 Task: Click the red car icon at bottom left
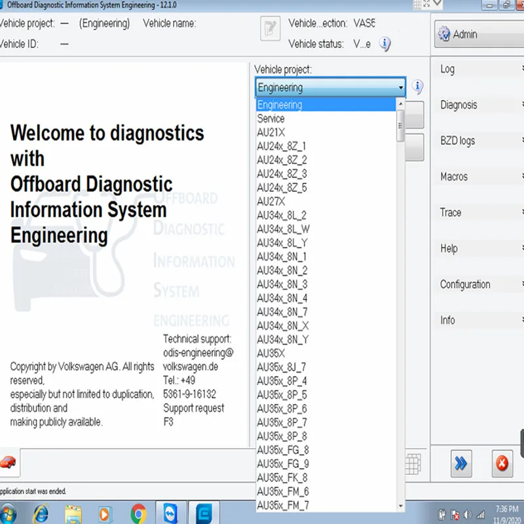click(8, 462)
